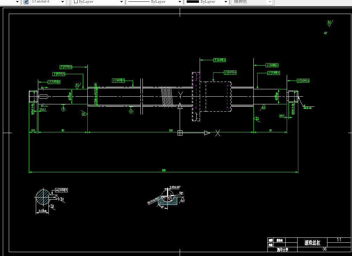
Task: Select the 西华大学 title block text
Action: 283,249
